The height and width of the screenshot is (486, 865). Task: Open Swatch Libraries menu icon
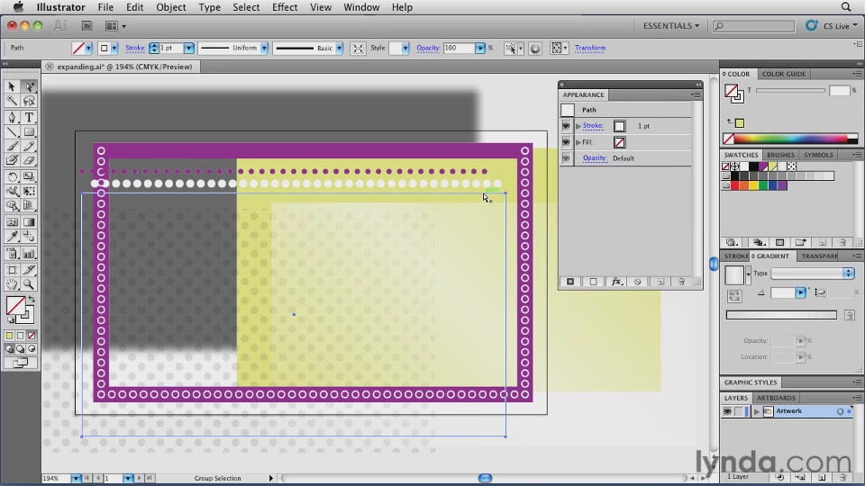coord(732,242)
